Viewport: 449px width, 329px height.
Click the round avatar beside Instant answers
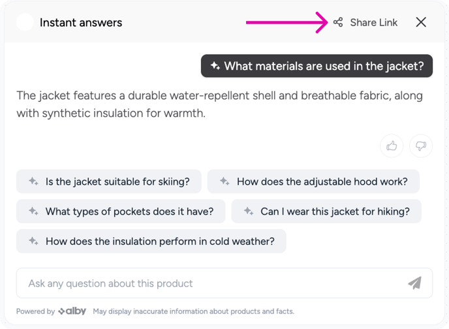[x=25, y=22]
